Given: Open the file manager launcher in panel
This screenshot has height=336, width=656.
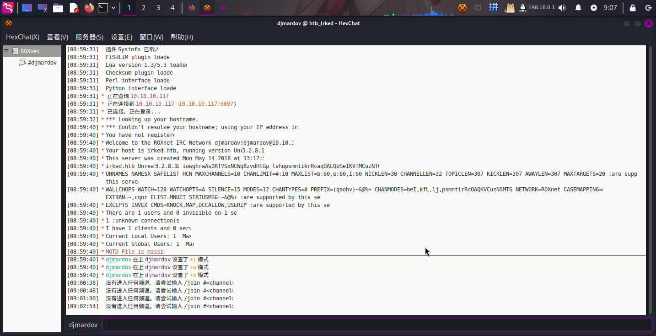Looking at the screenshot, I should tap(58, 8).
